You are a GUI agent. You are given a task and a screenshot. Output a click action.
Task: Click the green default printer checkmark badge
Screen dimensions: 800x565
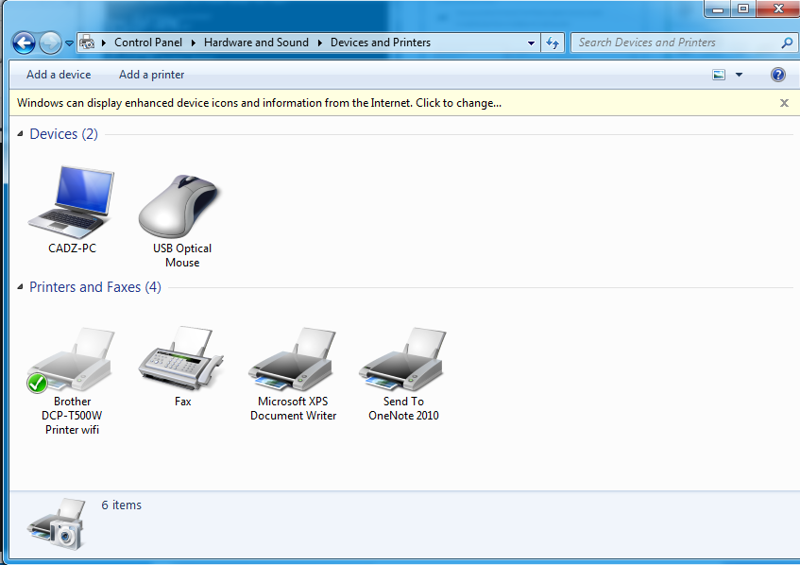(38, 384)
